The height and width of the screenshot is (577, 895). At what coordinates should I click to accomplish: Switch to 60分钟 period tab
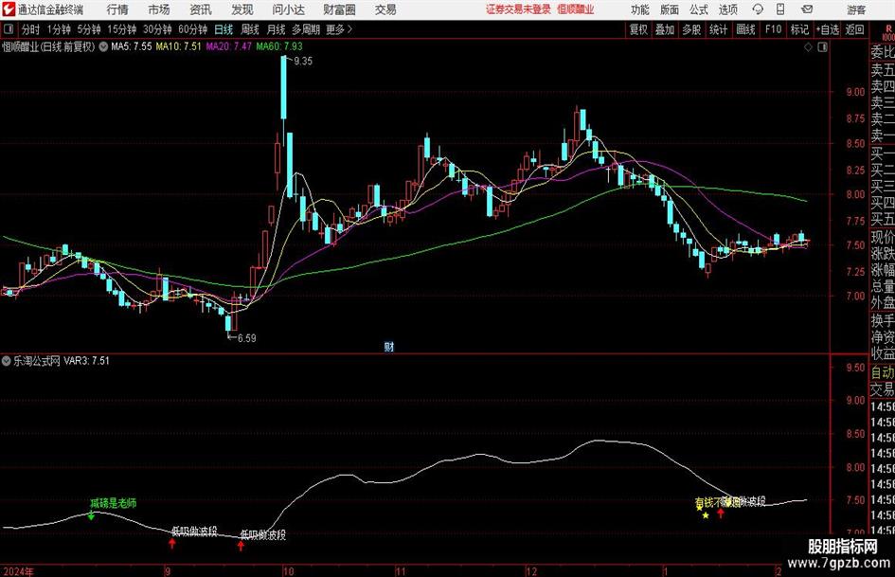pos(193,29)
